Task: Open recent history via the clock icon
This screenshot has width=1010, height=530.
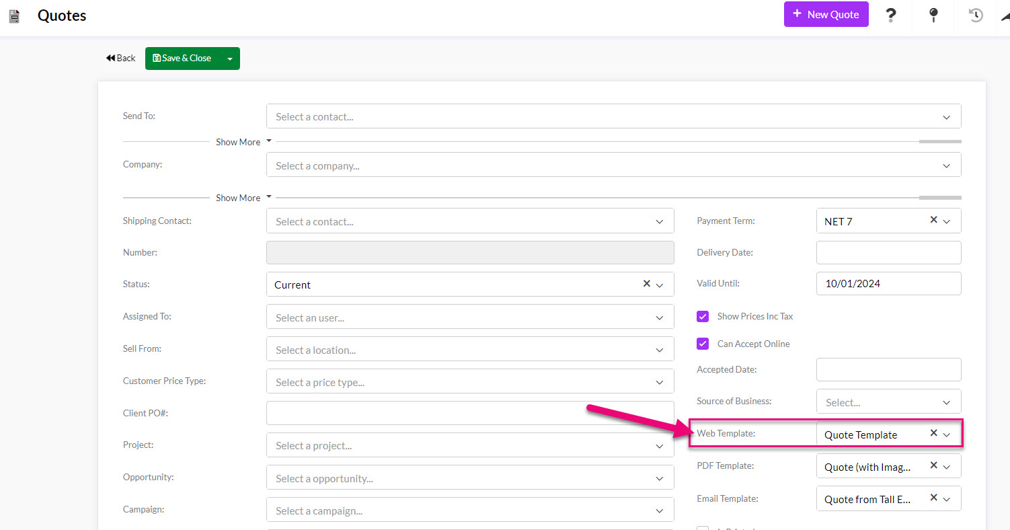Action: tap(975, 14)
